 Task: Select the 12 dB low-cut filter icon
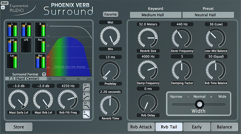(x=86, y=87)
